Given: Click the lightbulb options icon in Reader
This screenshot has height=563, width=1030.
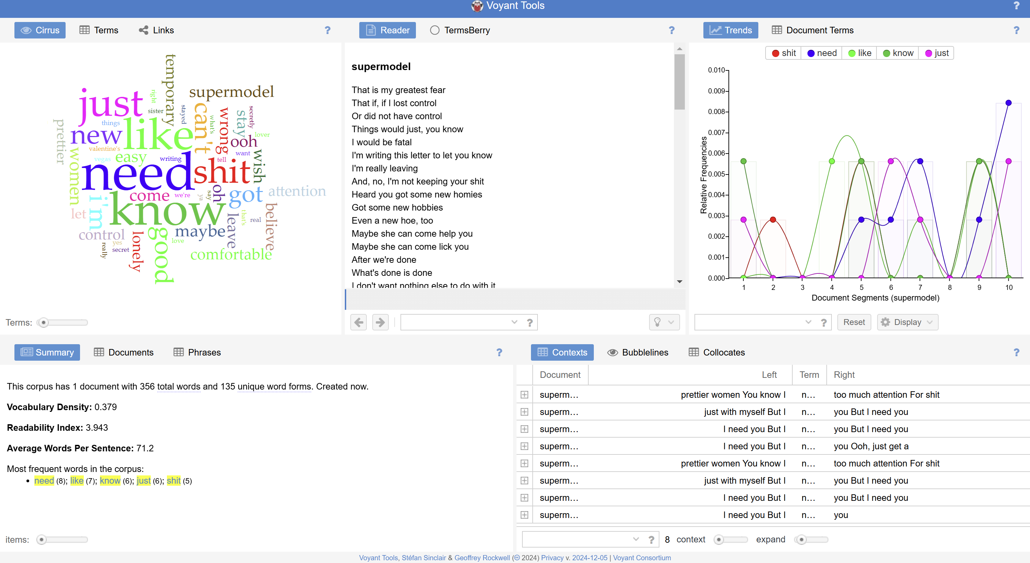Looking at the screenshot, I should (657, 322).
